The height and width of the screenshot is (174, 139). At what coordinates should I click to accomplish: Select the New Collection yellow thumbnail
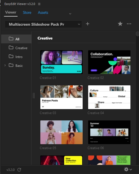(x=61, y=160)
